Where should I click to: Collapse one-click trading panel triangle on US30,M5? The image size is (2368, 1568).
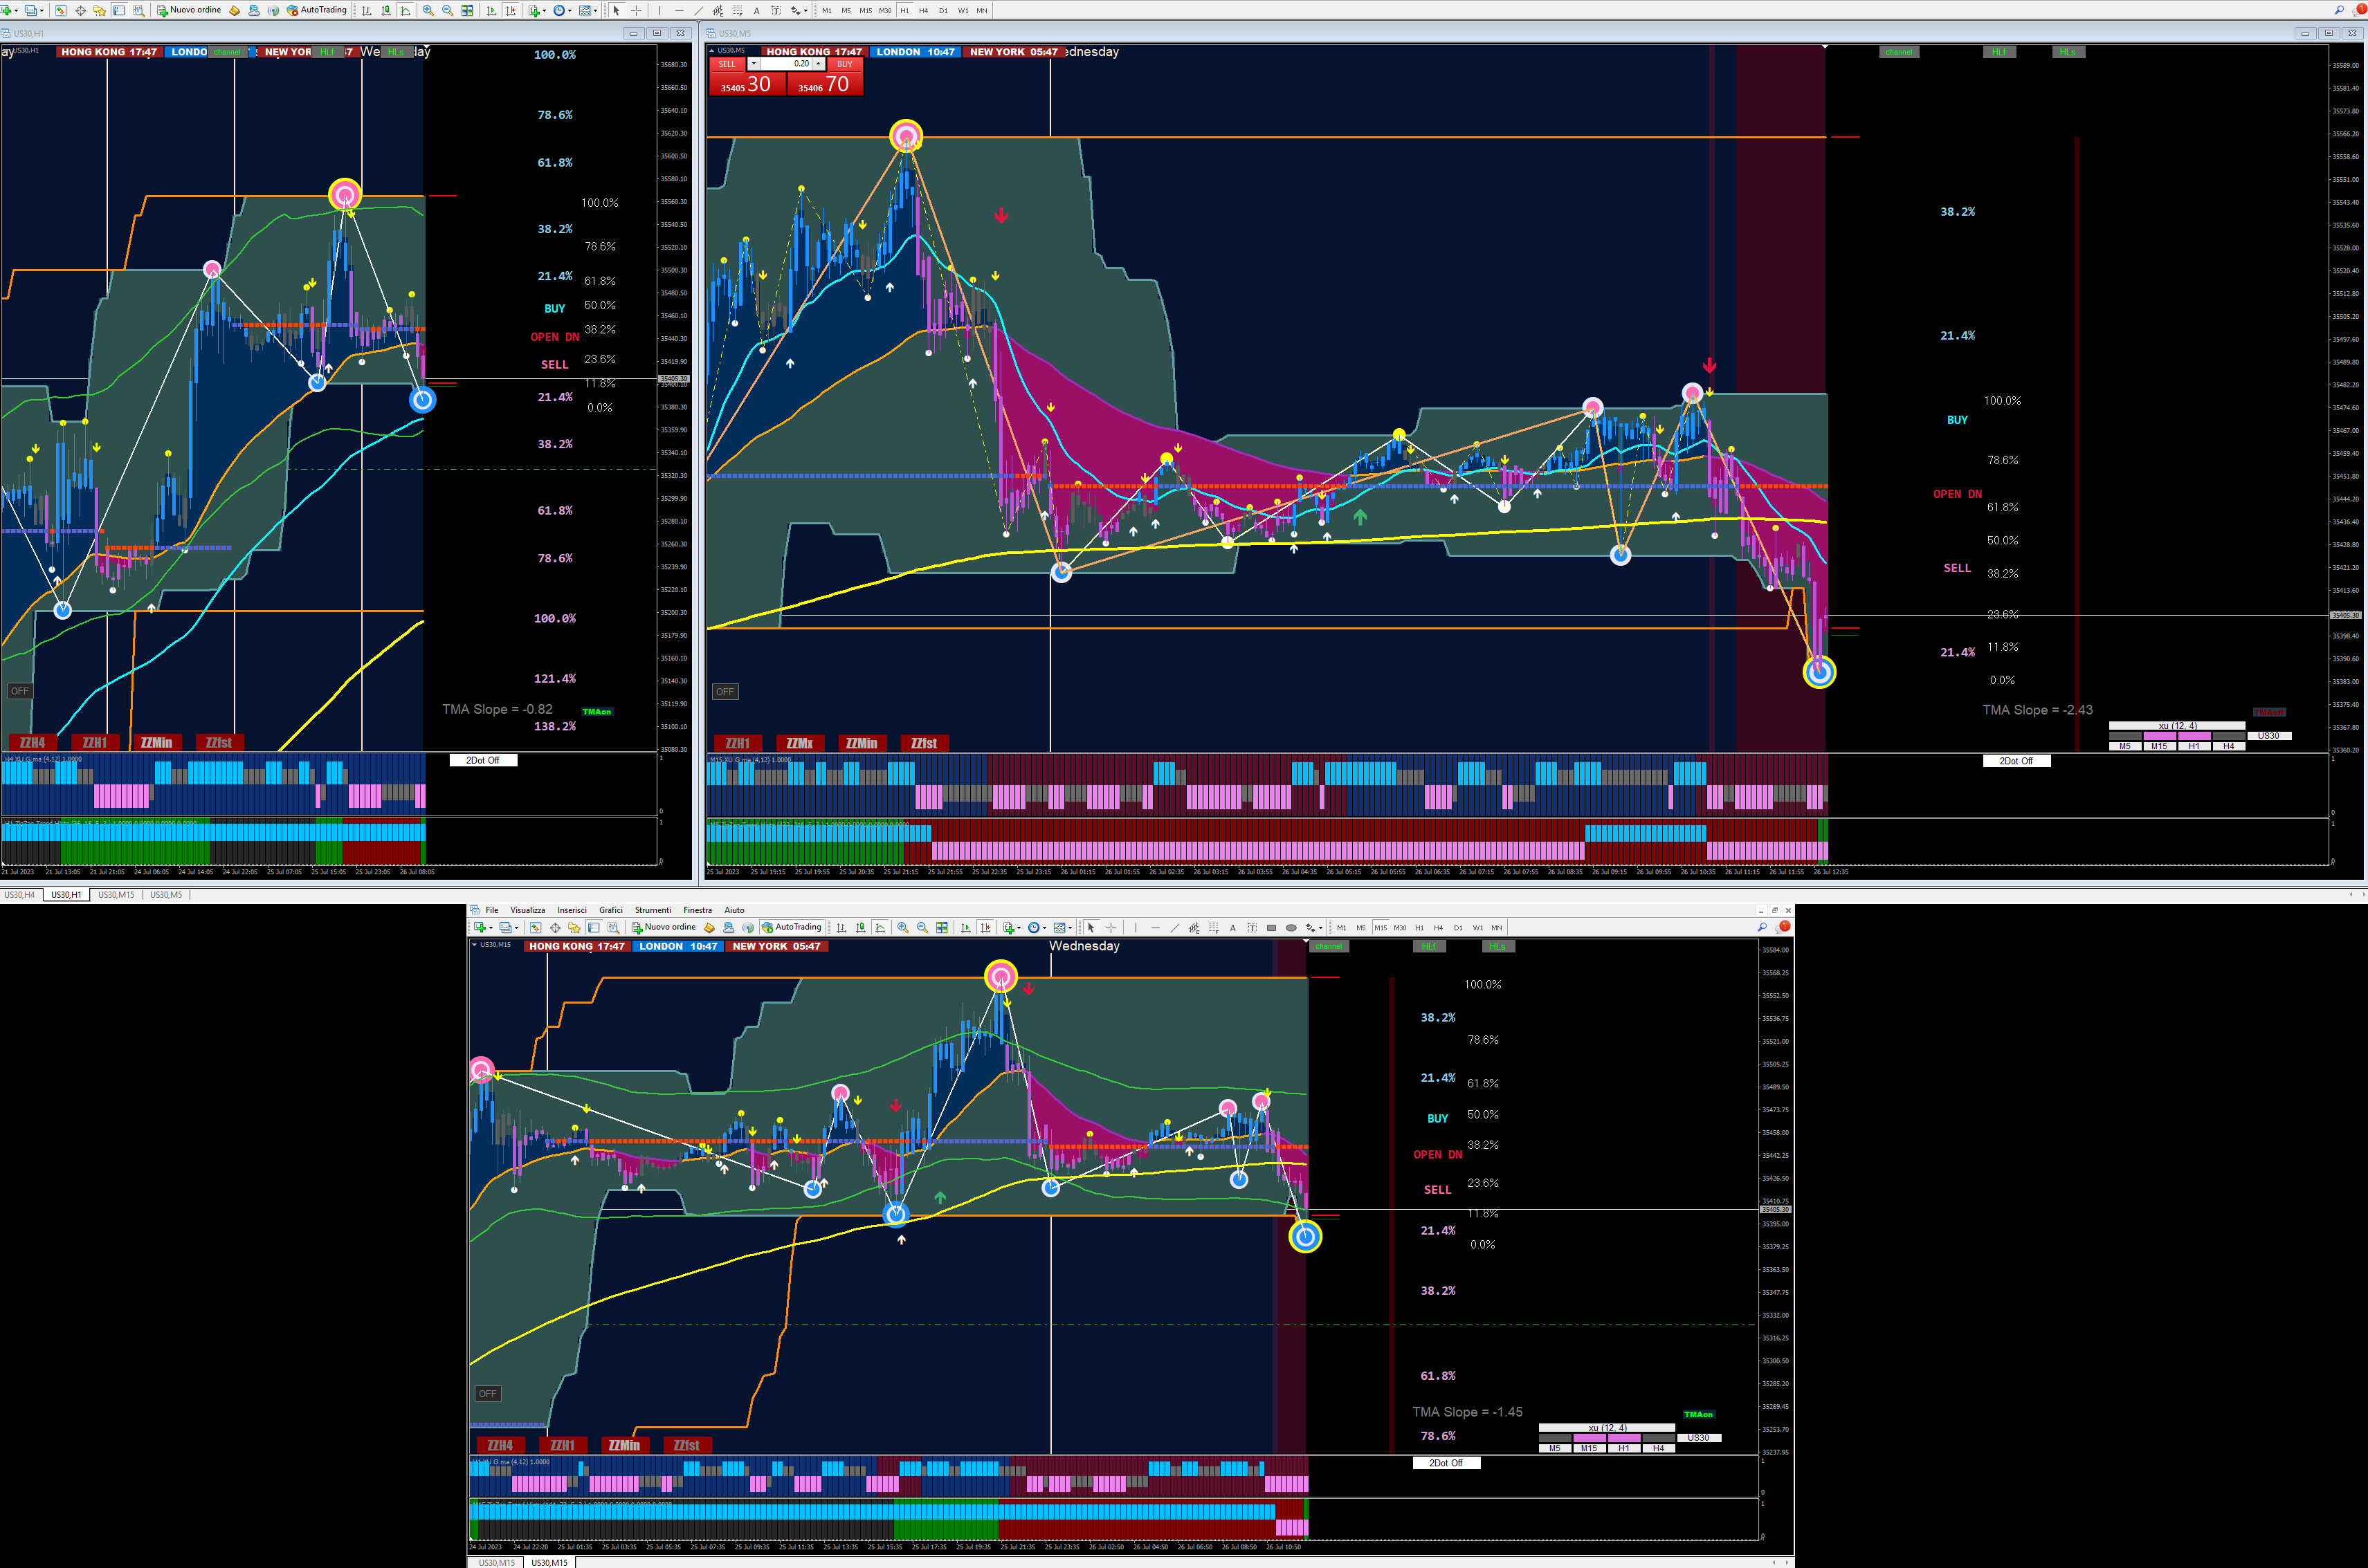[x=712, y=51]
